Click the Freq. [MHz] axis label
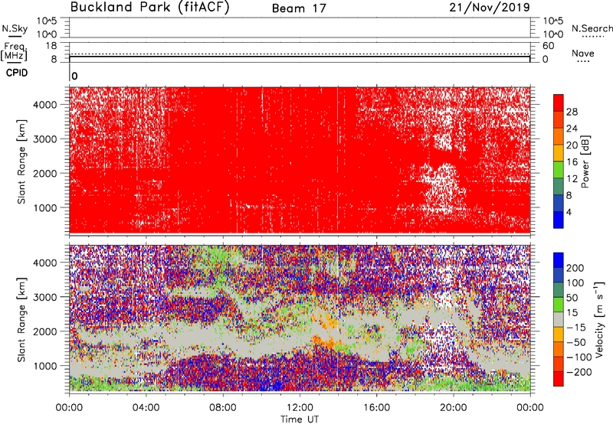Screen dimensions: 613x424 click(14, 52)
